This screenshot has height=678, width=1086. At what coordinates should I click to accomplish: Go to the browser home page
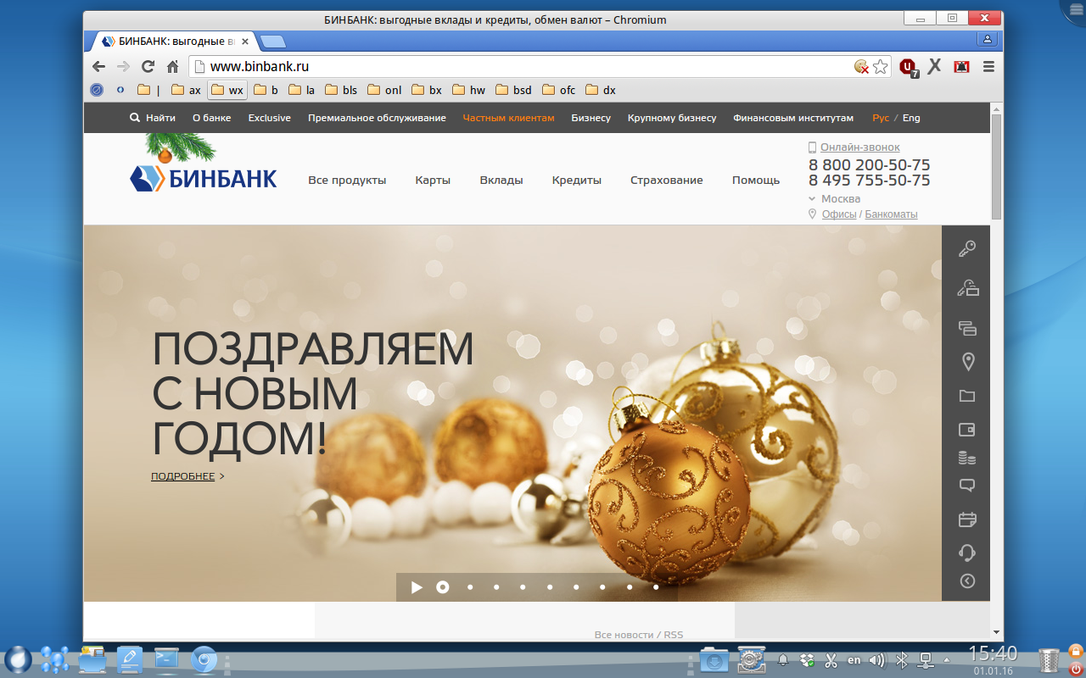(x=172, y=66)
